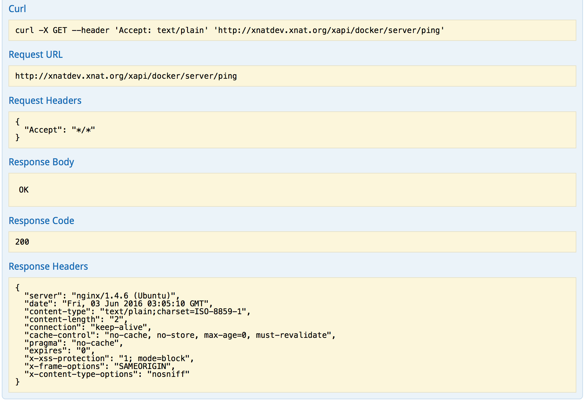Click the x-xss-protection header line
This screenshot has width=586, height=402.
109,358
